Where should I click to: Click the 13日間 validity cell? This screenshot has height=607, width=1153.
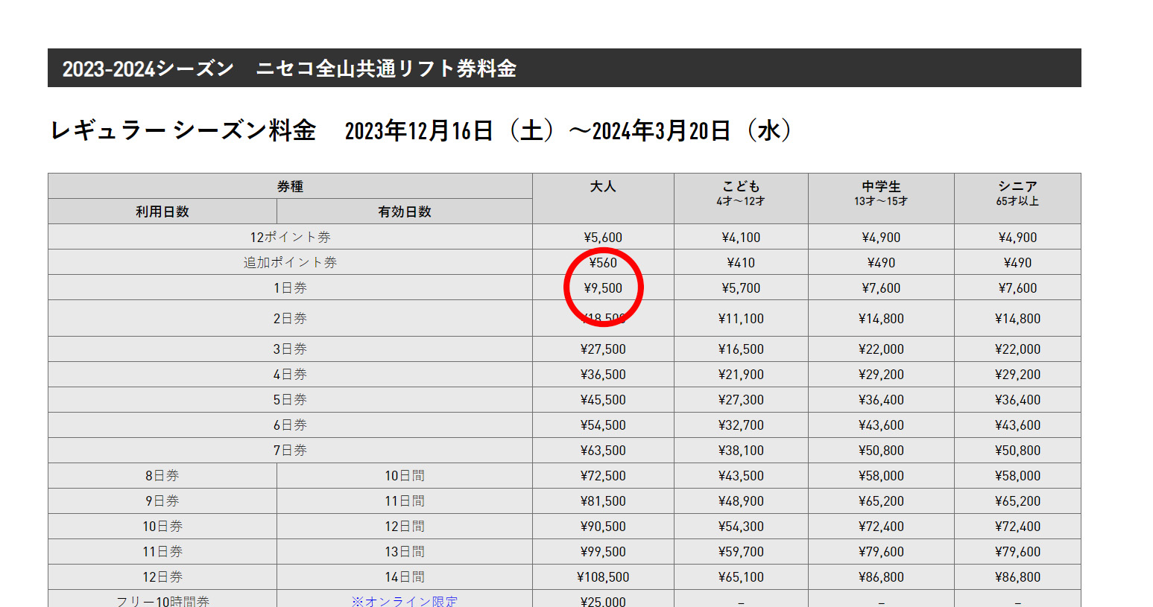click(x=405, y=551)
